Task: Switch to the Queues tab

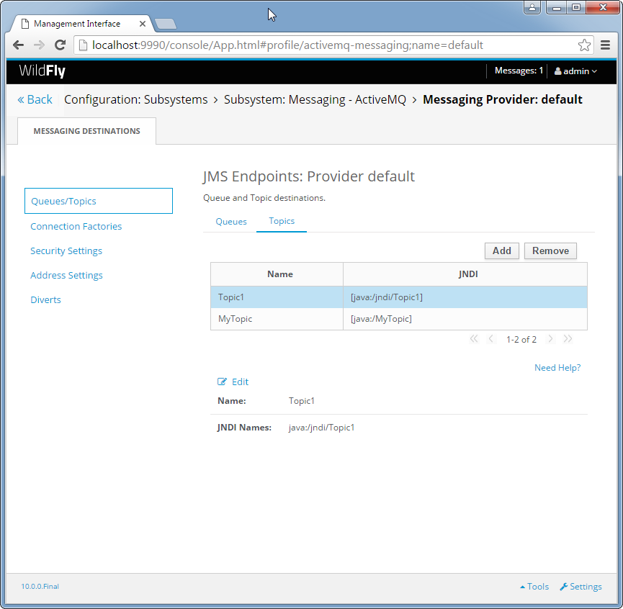Action: 231,222
